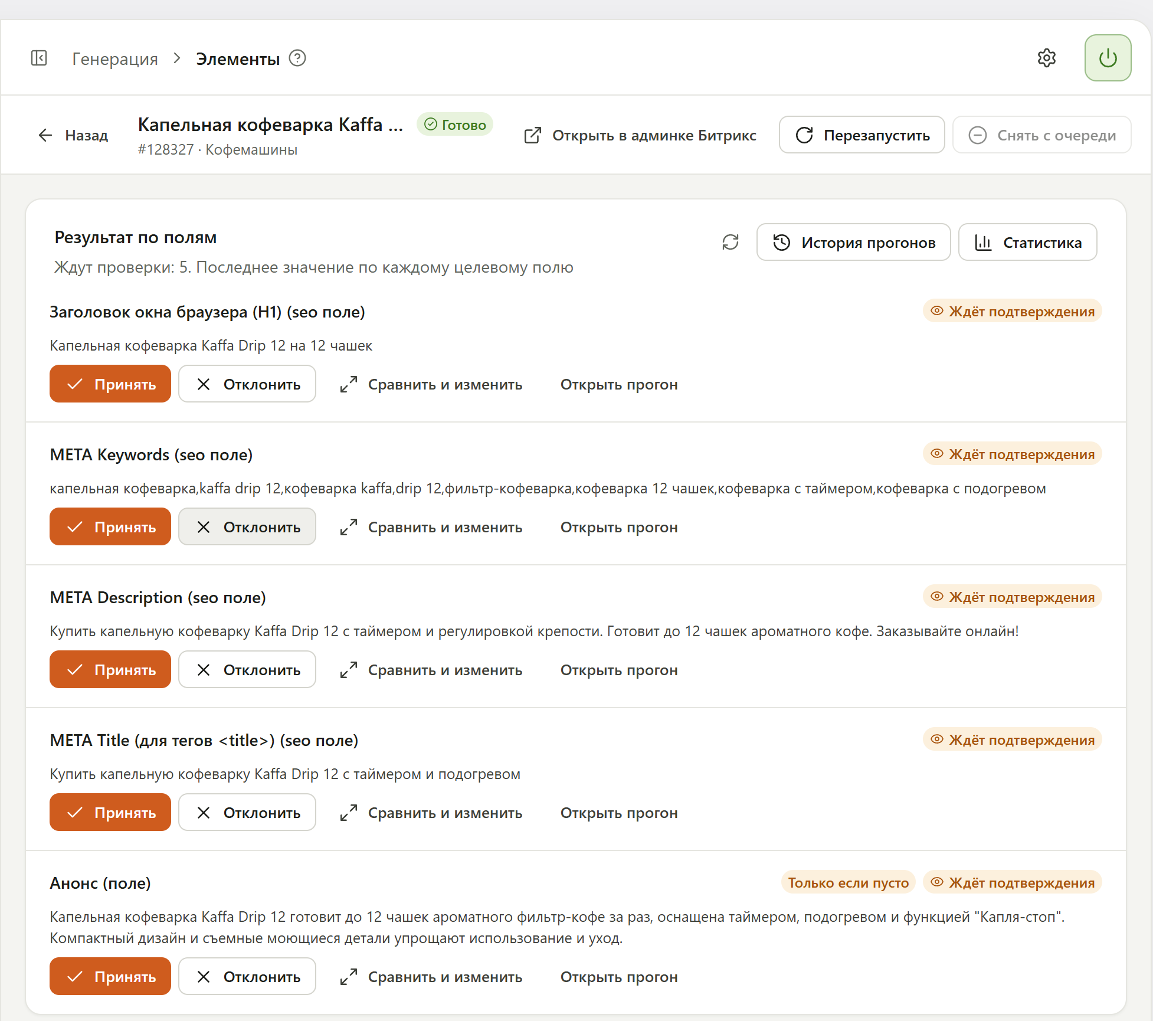Compare and edit the Анонс field
This screenshot has width=1153, height=1021.
pos(431,977)
